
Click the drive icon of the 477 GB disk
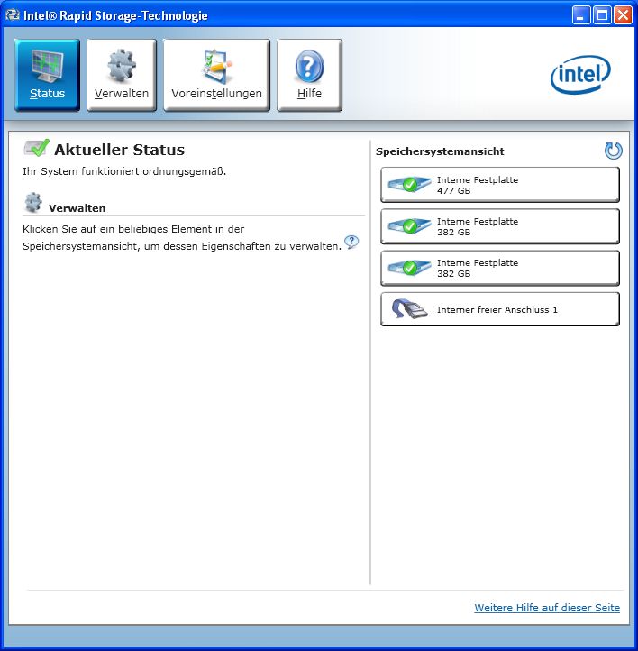409,184
